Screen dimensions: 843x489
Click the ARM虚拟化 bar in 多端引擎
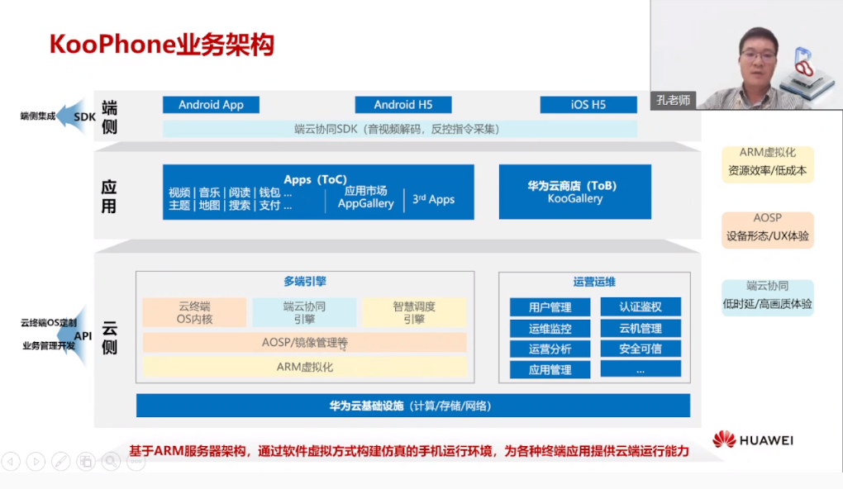coord(305,367)
